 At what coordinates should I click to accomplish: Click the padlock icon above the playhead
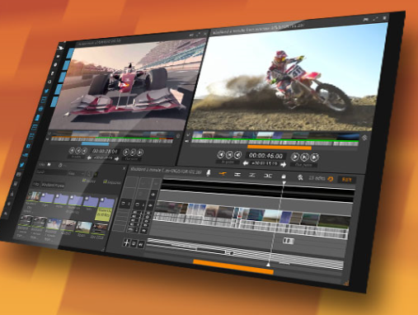tap(284, 176)
